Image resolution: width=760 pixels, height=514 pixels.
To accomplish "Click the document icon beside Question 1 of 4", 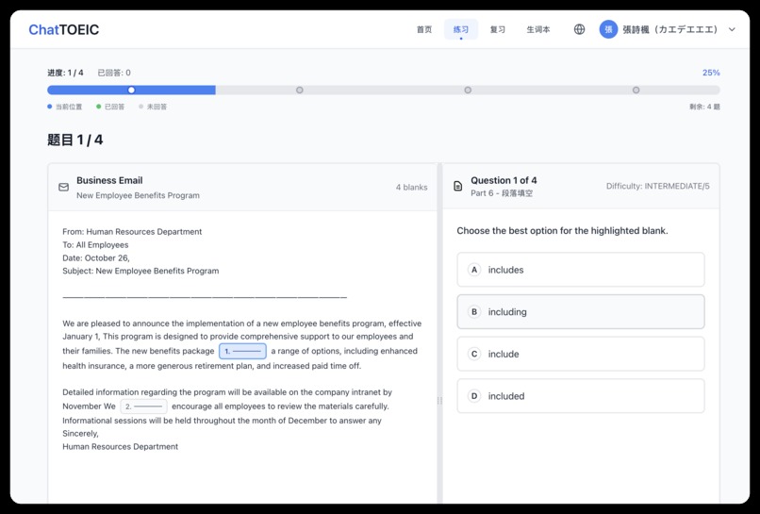I will click(457, 186).
